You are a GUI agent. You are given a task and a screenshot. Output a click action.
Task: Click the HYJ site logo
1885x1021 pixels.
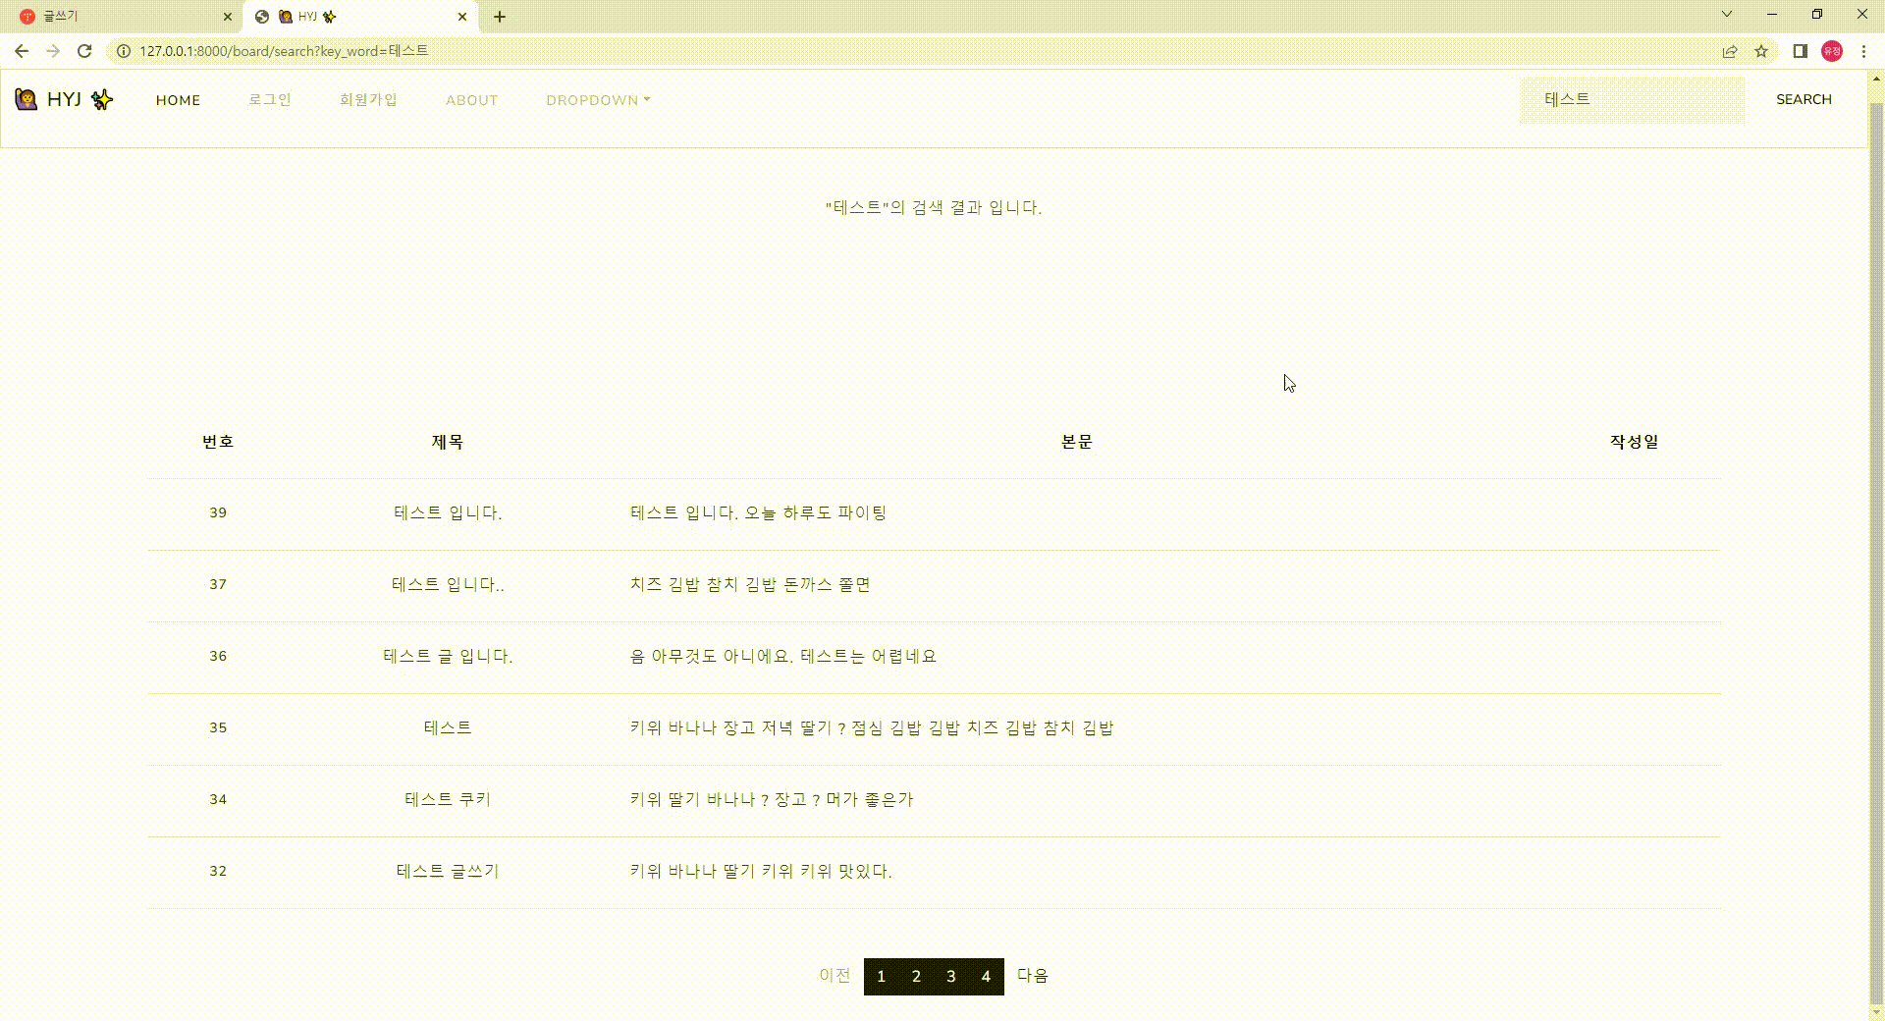(64, 99)
